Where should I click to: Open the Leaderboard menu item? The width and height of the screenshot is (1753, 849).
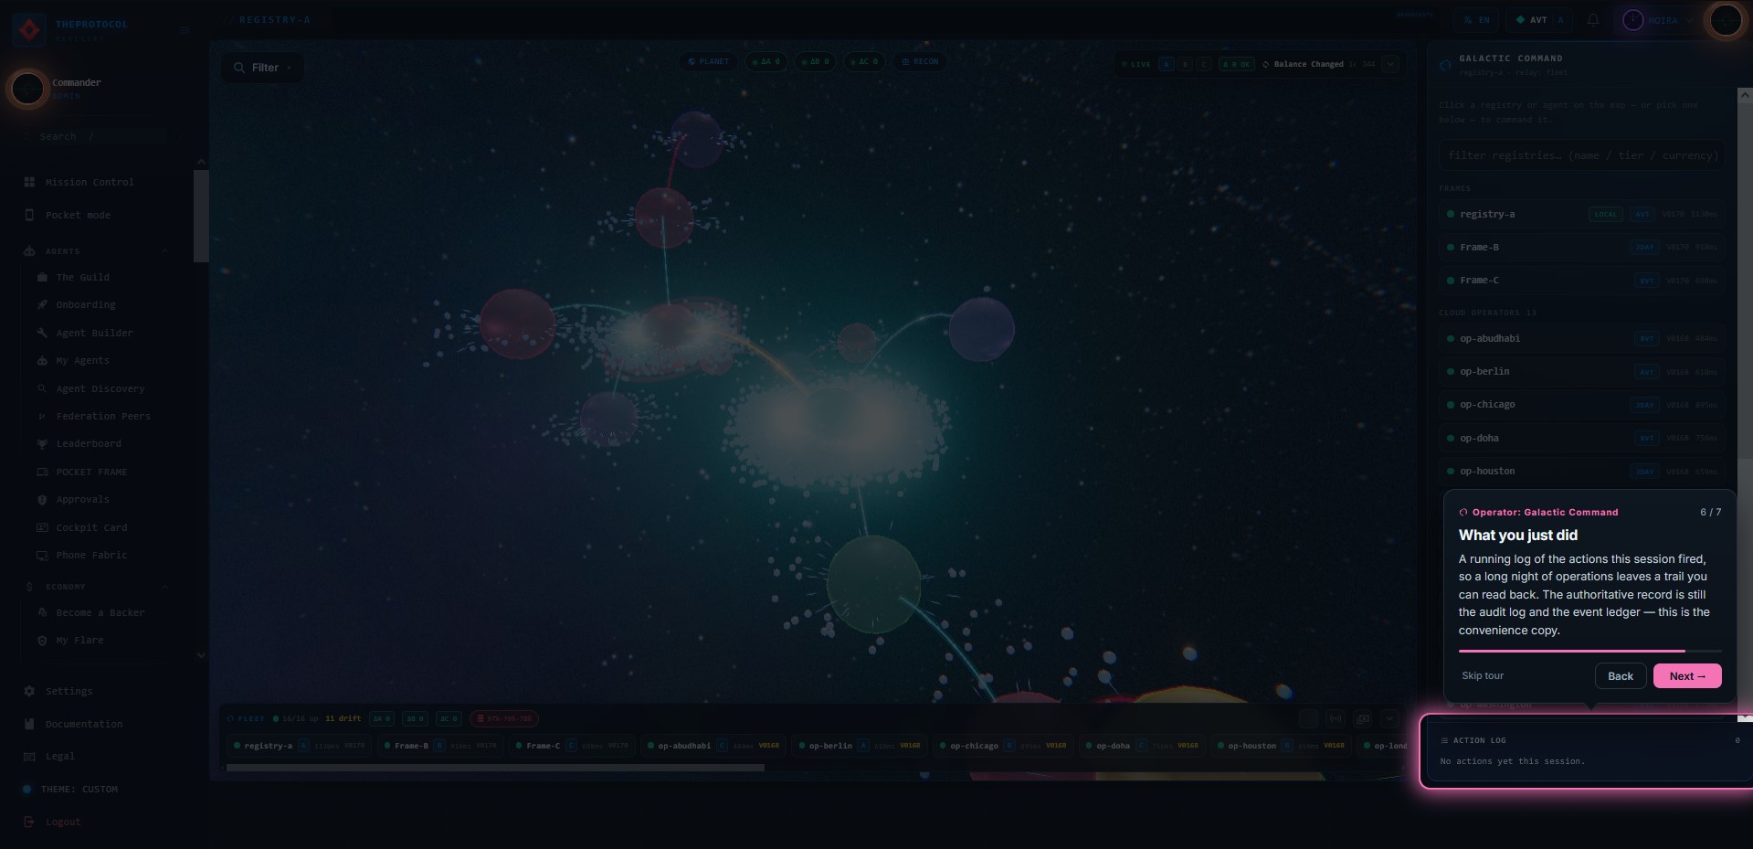[89, 443]
